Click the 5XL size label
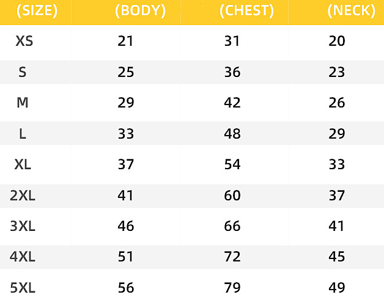The height and width of the screenshot is (303, 384). click(23, 287)
